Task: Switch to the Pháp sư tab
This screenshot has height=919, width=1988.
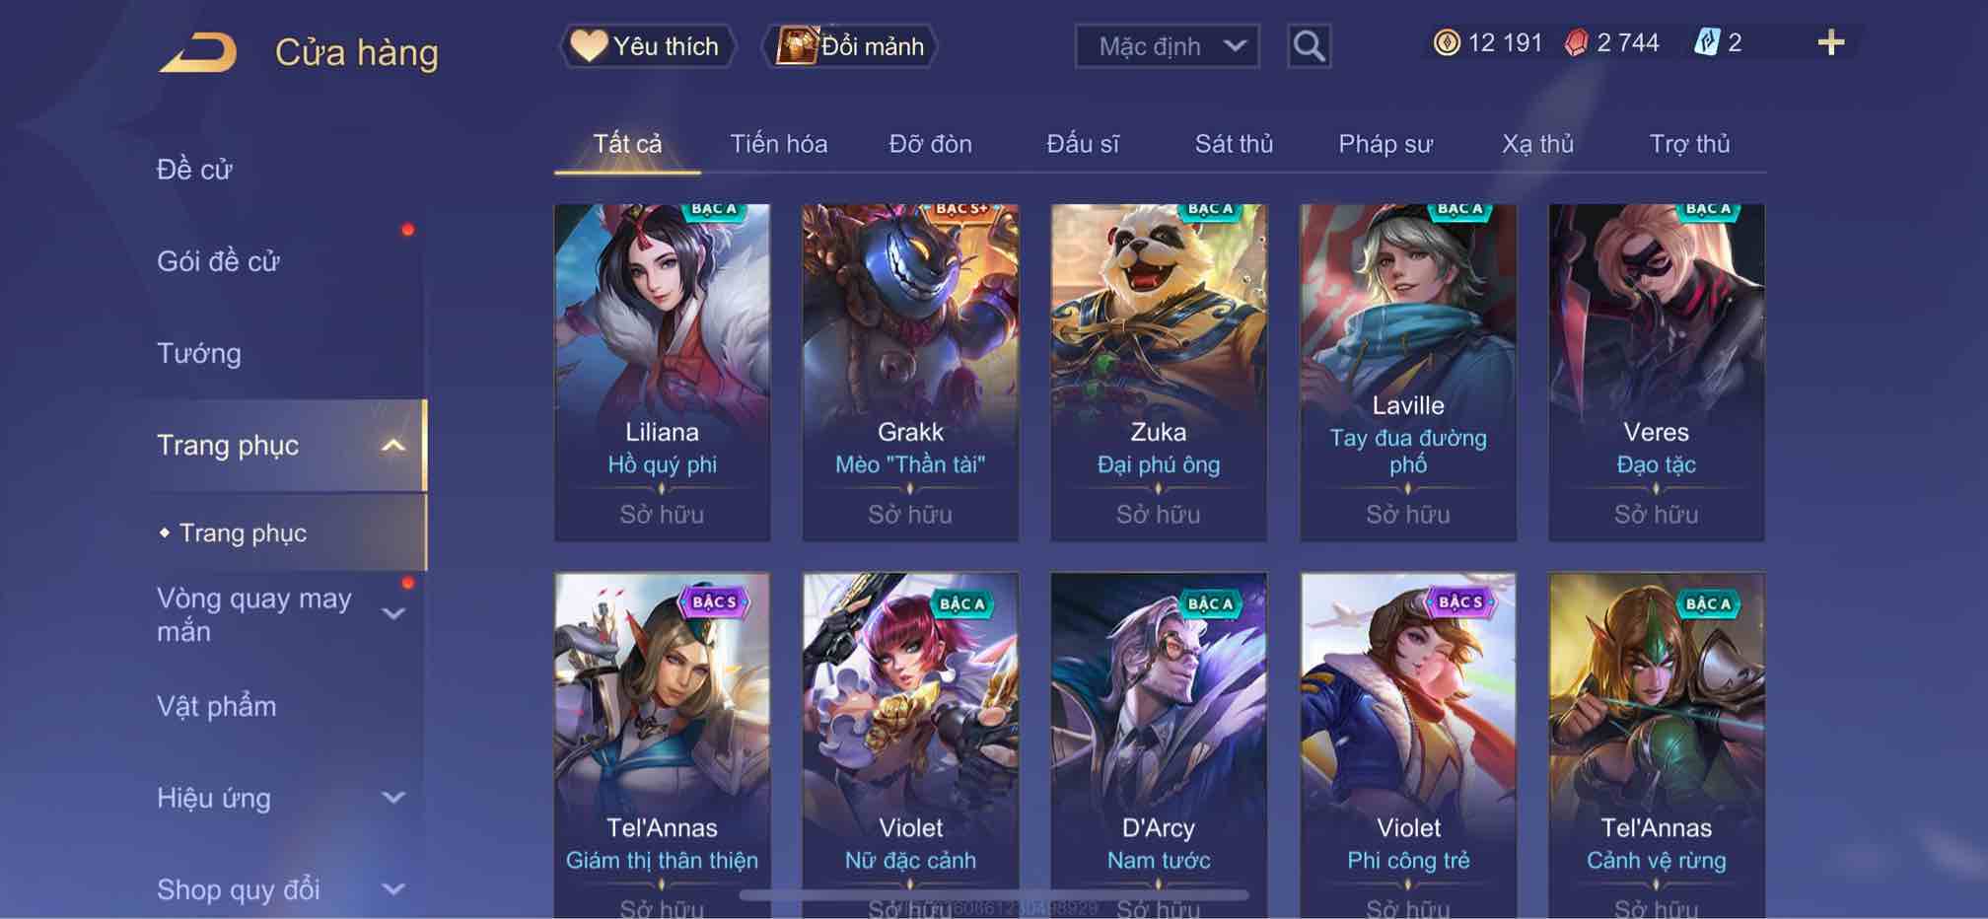Action: pyautogui.click(x=1385, y=144)
